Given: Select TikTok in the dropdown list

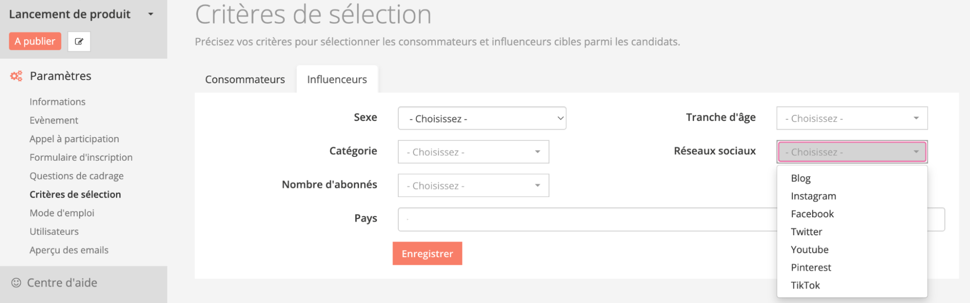Looking at the screenshot, I should pyautogui.click(x=805, y=285).
